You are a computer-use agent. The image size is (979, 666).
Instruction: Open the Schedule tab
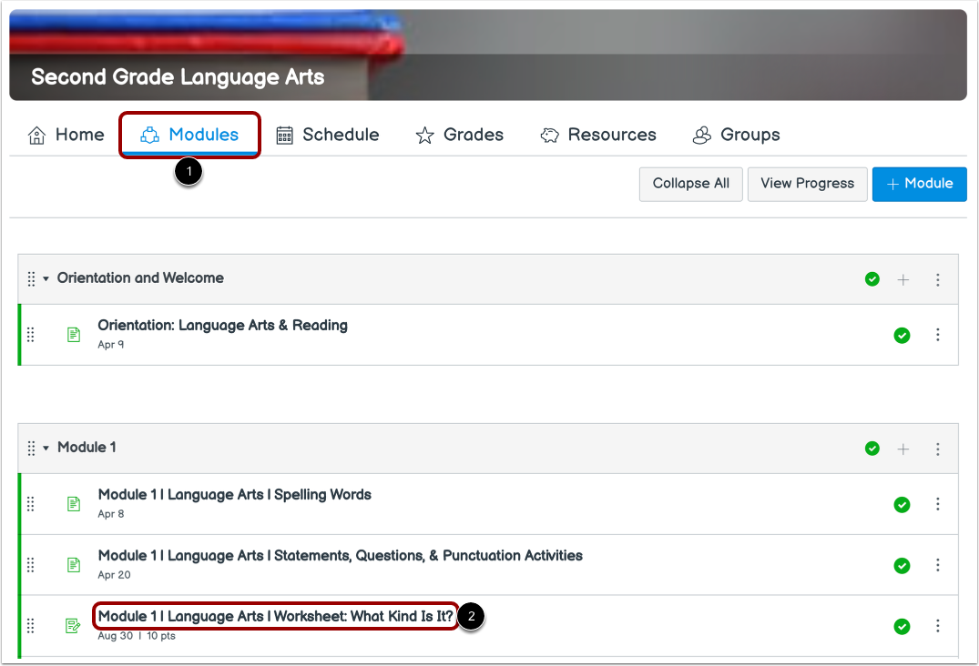328,135
